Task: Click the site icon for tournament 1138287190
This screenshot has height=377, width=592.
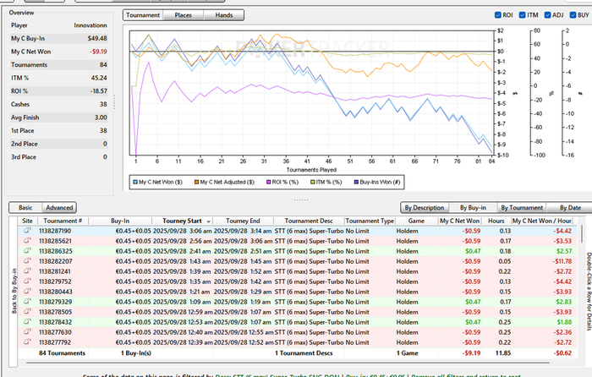Action: point(27,230)
